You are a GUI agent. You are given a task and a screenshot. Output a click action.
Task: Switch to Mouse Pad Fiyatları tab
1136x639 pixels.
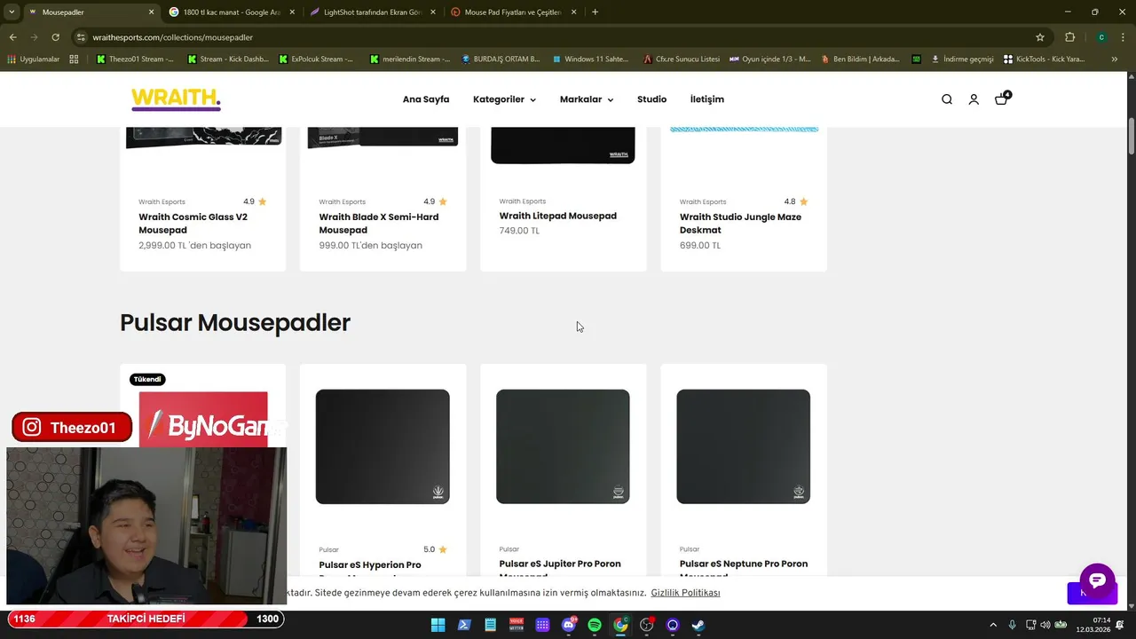pyautogui.click(x=514, y=12)
